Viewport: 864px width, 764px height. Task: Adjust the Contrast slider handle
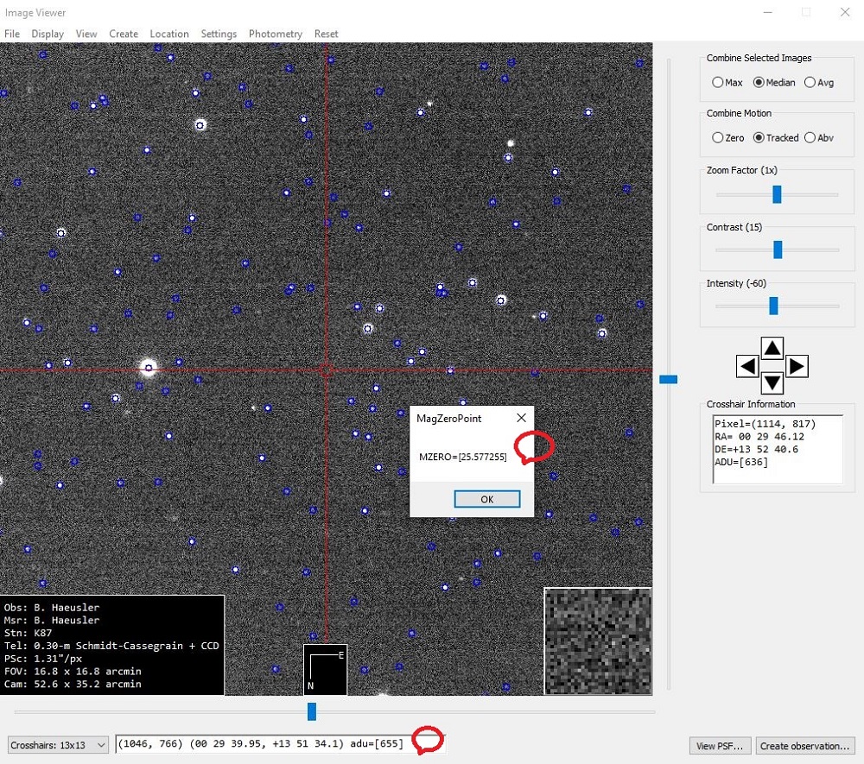(x=777, y=249)
